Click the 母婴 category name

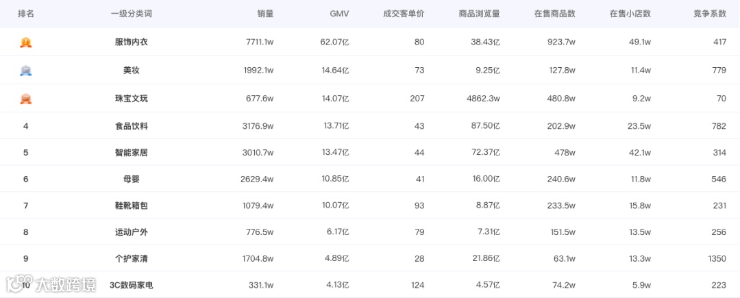pyautogui.click(x=131, y=179)
